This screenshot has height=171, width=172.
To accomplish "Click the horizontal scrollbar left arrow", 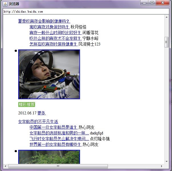I will 5,166.
